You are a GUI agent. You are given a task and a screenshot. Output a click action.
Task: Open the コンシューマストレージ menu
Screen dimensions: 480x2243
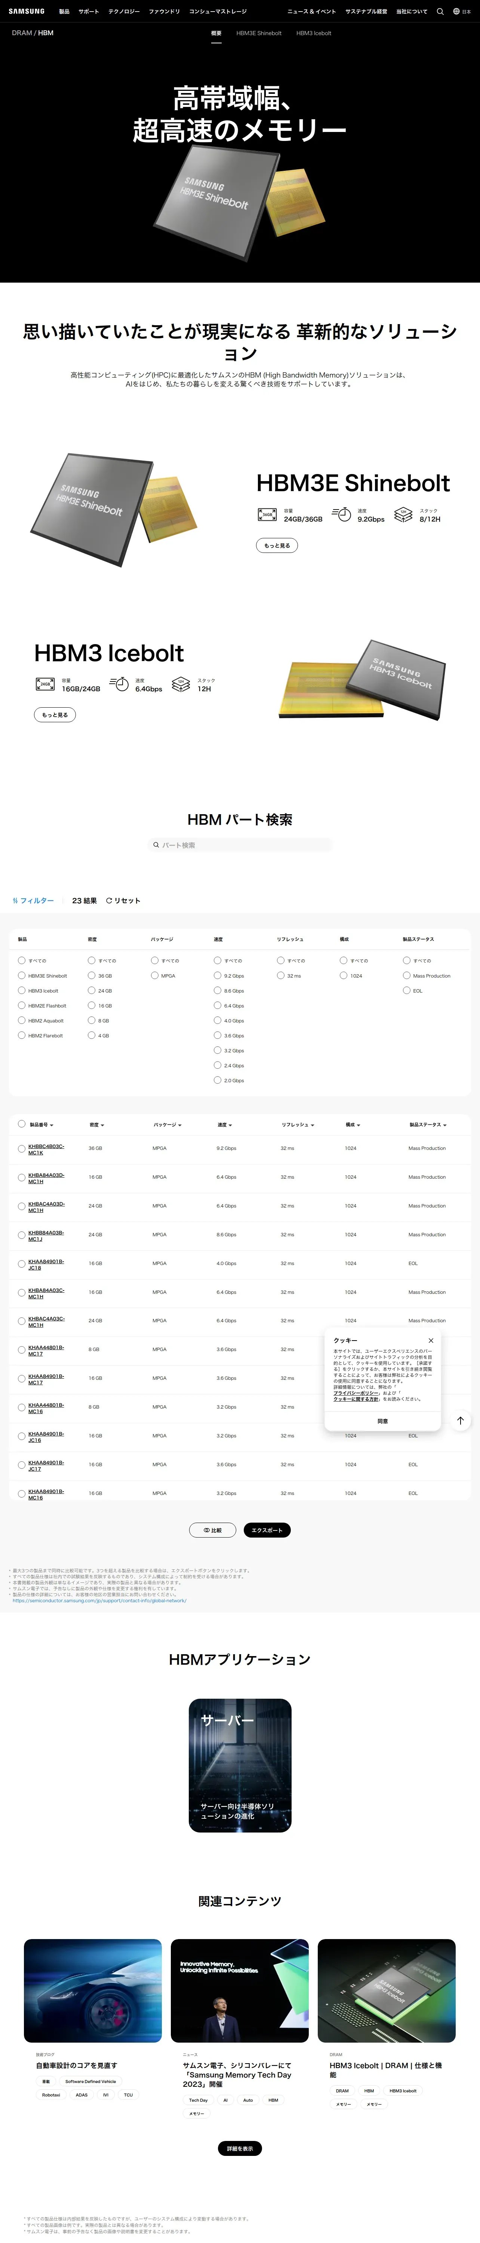218,11
